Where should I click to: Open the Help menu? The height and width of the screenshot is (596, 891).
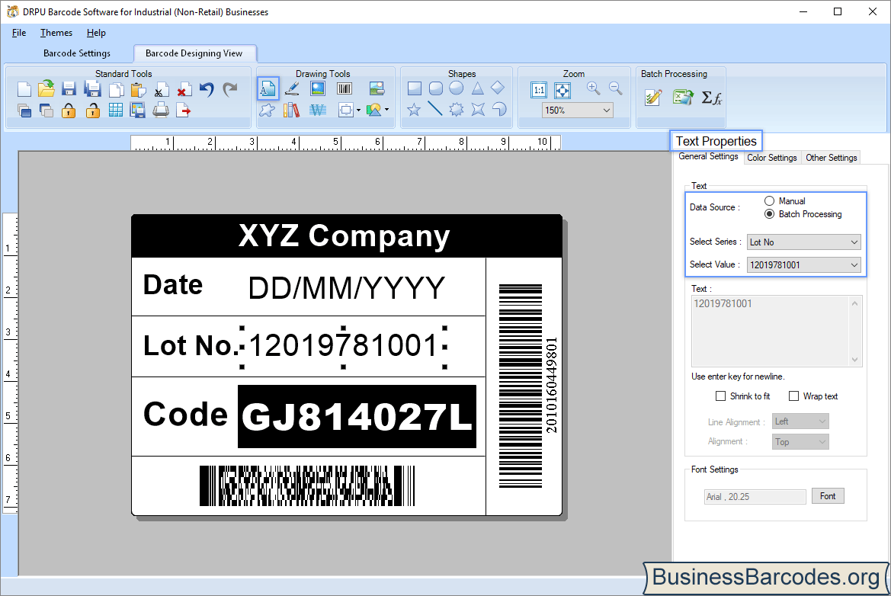[x=96, y=32]
